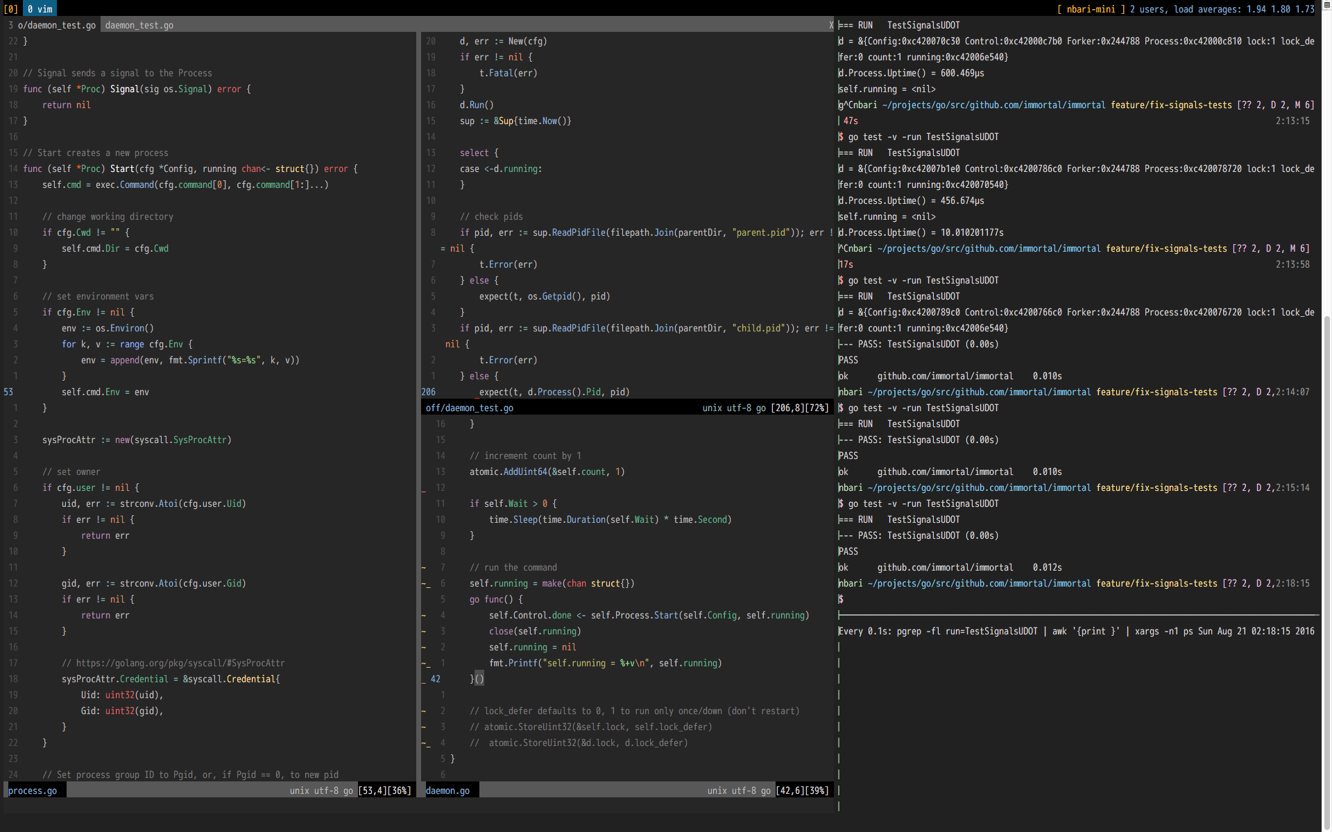1332x832 pixels.
Task: Click current line number 53 in process.go
Action: coord(8,392)
